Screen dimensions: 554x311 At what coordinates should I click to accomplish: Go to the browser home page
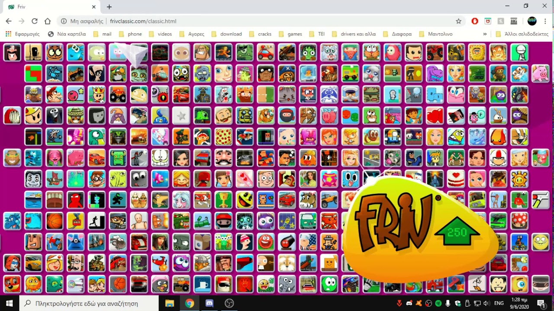click(x=48, y=21)
